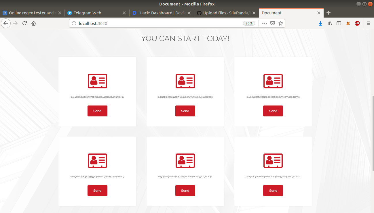The height and width of the screenshot is (213, 374).
Task: Show the Library bookmarks and history icon
Action: click(330, 23)
